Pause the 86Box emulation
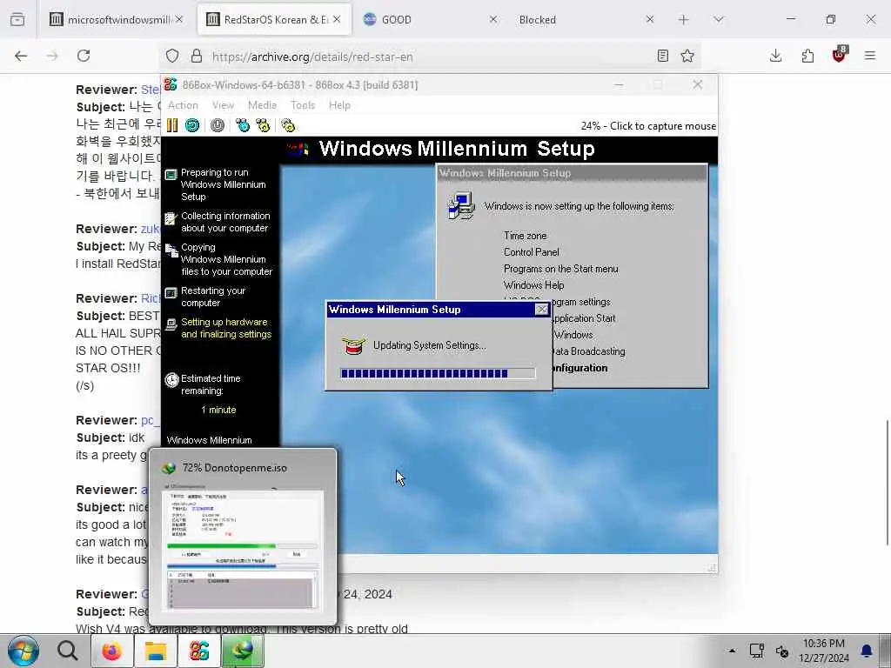The image size is (891, 668). (x=172, y=125)
